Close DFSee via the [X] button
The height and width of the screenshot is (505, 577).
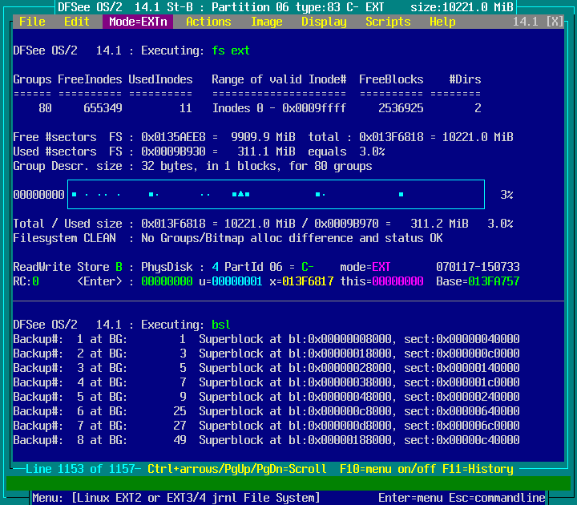click(x=555, y=22)
